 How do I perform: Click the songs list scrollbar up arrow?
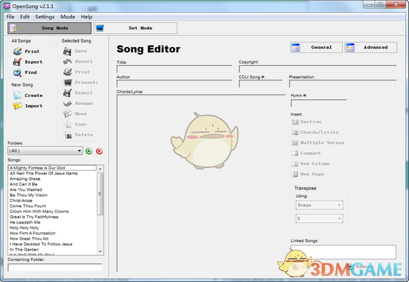click(100, 169)
